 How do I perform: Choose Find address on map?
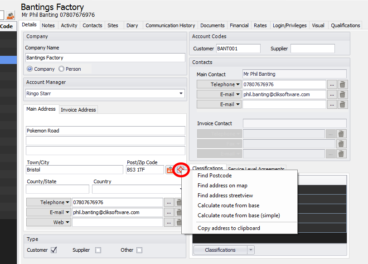(x=223, y=186)
